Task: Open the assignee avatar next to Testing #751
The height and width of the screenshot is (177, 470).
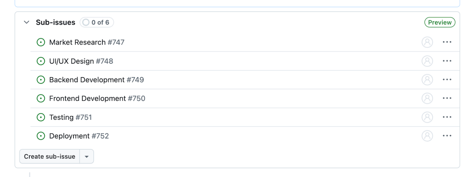Action: click(x=427, y=117)
